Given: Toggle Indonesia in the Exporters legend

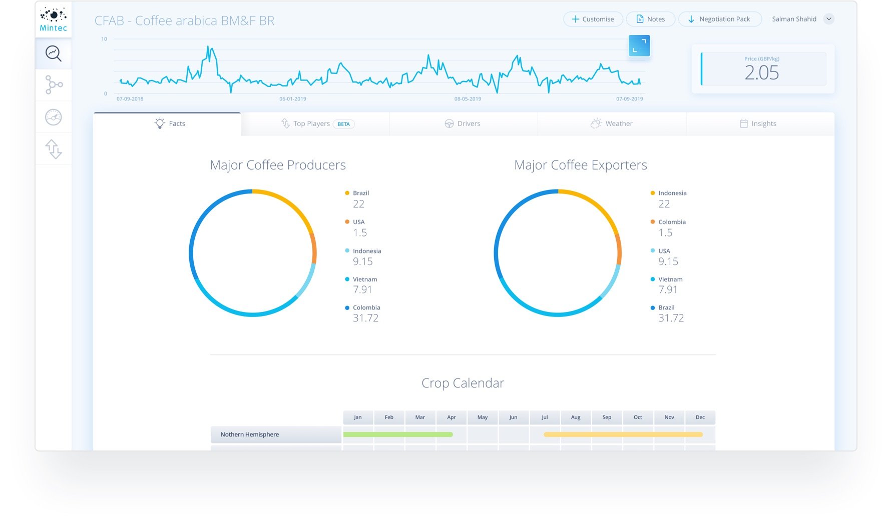Looking at the screenshot, I should [x=671, y=193].
